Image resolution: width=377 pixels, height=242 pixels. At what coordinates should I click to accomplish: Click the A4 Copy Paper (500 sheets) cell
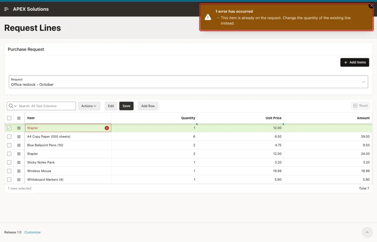tap(68, 136)
